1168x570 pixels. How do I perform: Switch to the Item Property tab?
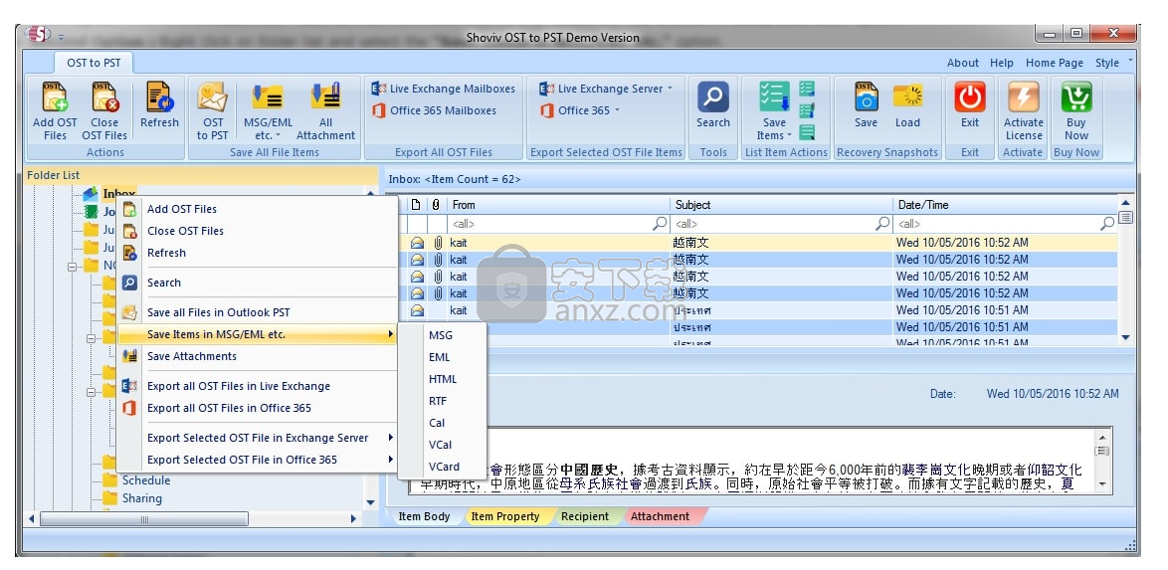(x=505, y=516)
